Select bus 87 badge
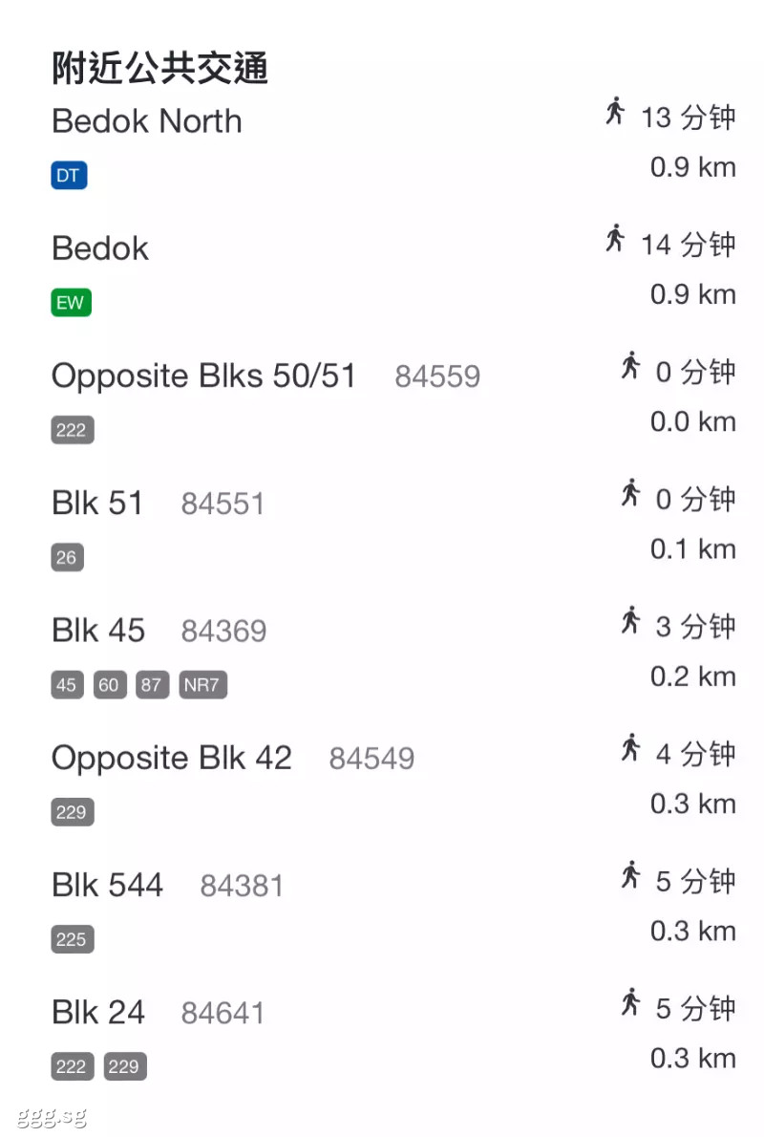Screen dimensions: 764x1137 pos(152,684)
